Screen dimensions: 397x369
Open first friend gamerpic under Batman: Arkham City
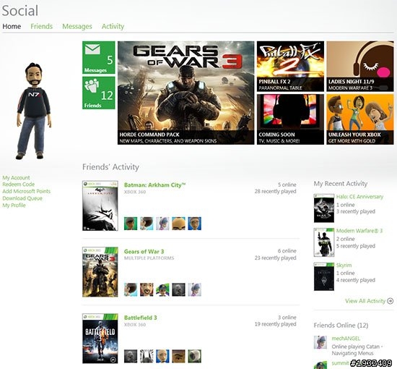coord(131,224)
